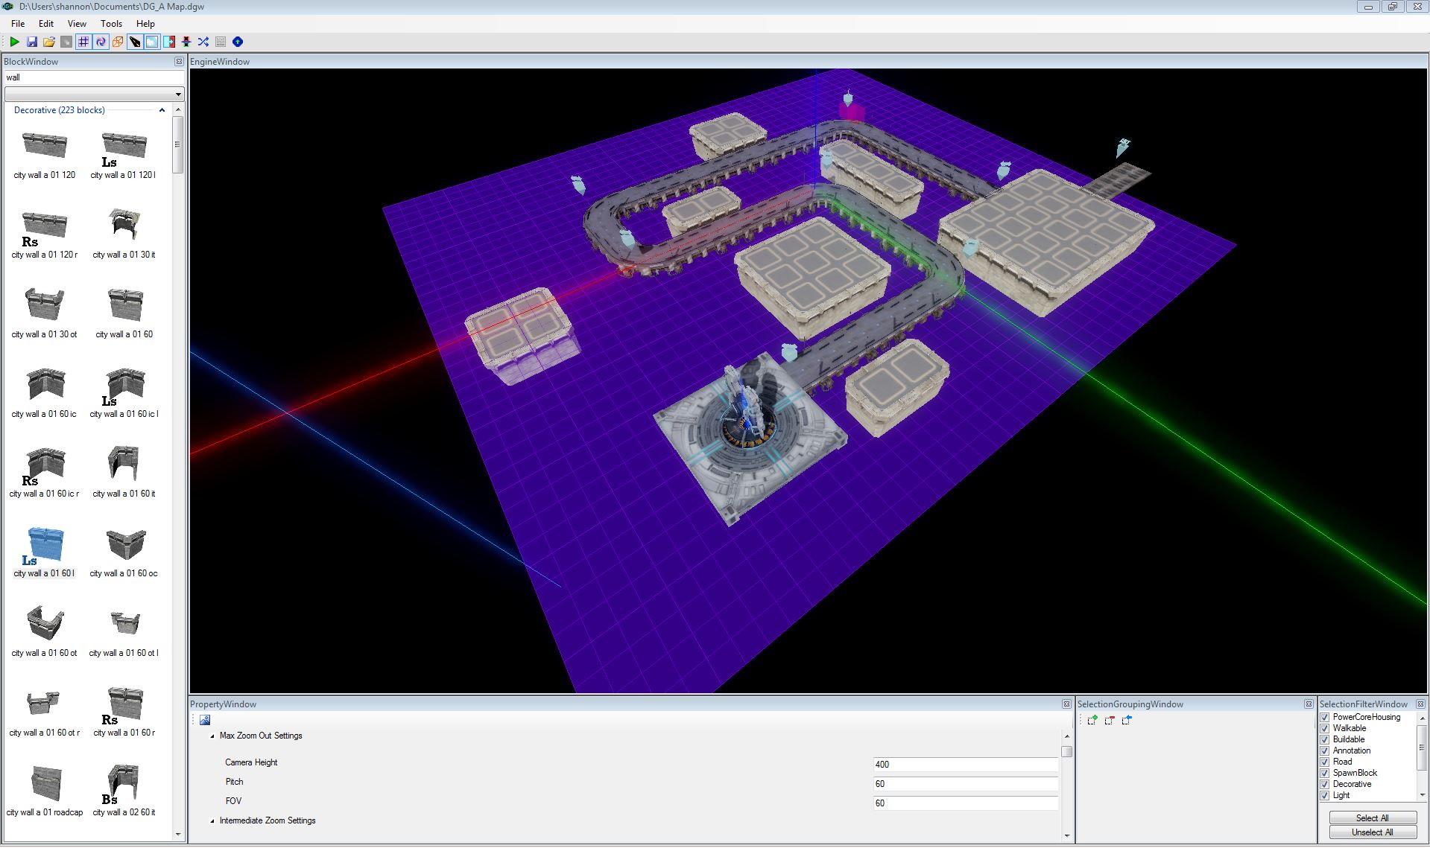
Task: Open the View menu
Action: tap(77, 24)
